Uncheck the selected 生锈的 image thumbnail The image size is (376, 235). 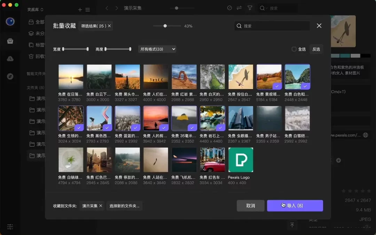tap(79, 128)
